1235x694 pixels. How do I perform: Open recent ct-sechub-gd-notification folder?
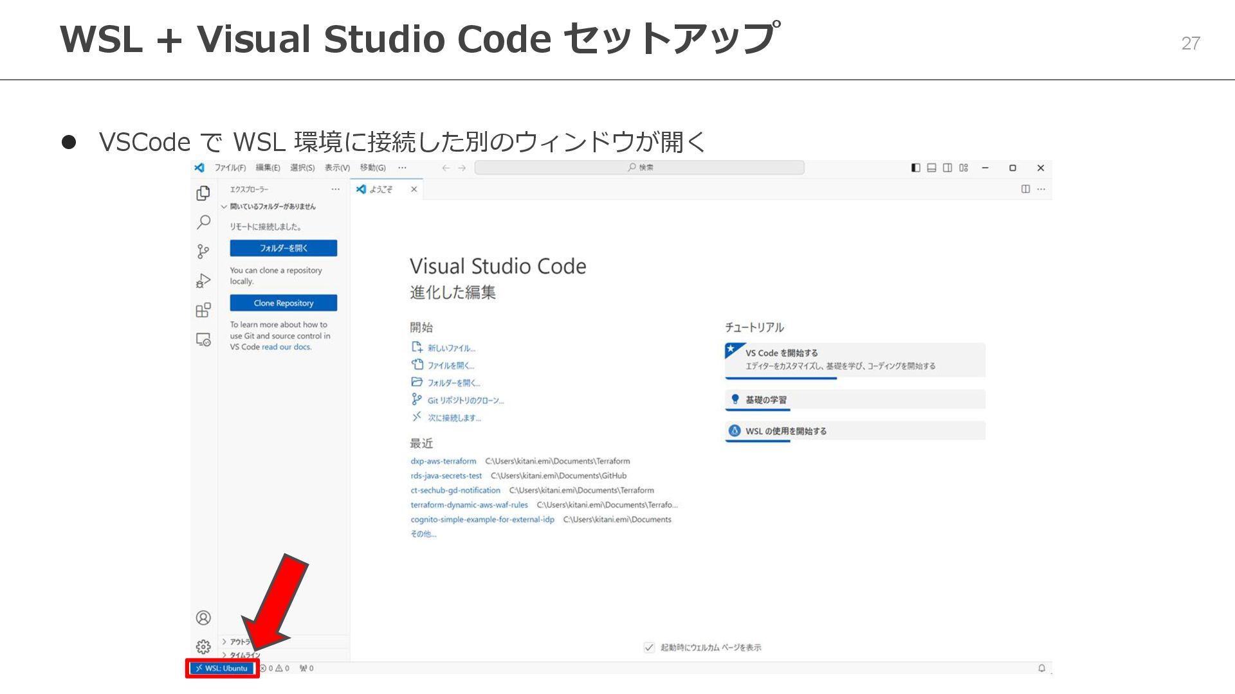(455, 490)
